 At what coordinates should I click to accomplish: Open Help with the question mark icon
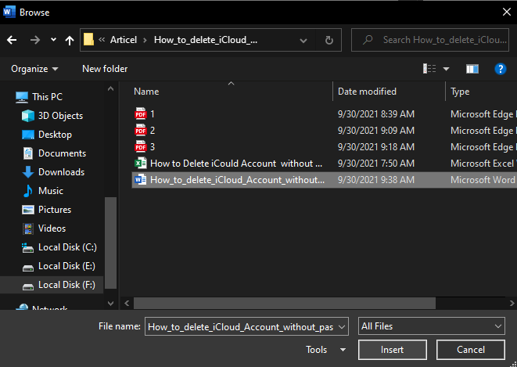point(501,69)
